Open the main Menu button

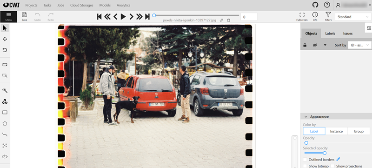pos(8,17)
